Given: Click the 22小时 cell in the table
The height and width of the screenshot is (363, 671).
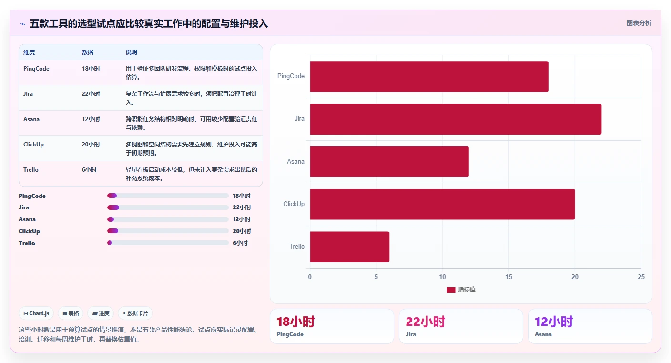Looking at the screenshot, I should pos(91,94).
